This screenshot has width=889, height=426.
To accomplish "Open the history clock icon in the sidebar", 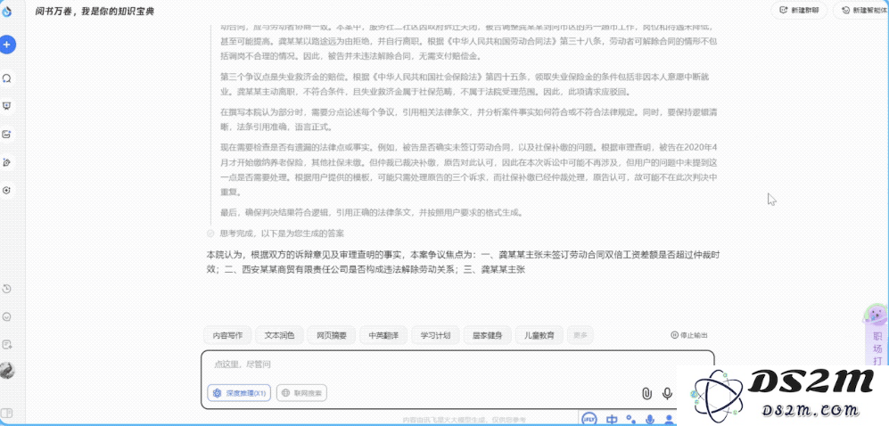I will pyautogui.click(x=7, y=289).
